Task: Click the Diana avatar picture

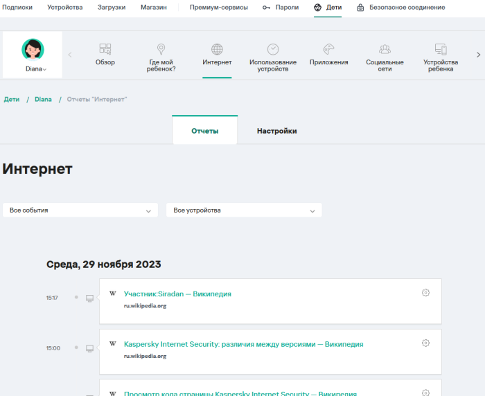Action: pyautogui.click(x=33, y=49)
